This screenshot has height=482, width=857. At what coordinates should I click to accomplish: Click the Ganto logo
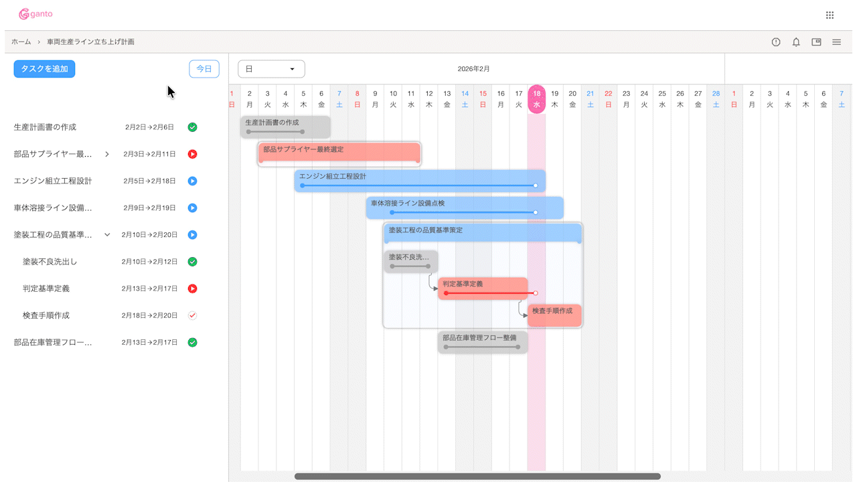point(35,14)
